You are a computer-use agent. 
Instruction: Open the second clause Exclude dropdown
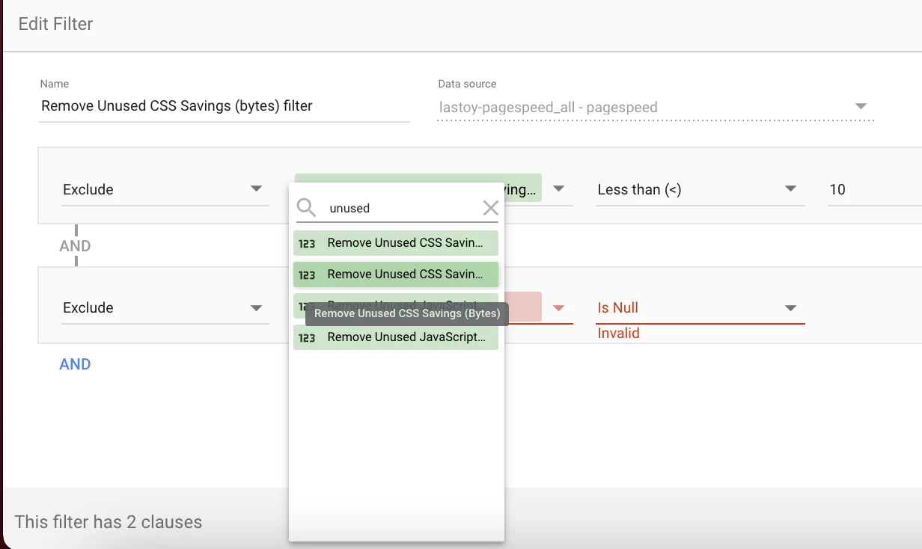pos(165,308)
